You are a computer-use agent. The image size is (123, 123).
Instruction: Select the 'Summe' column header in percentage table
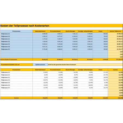click(x=115, y=70)
